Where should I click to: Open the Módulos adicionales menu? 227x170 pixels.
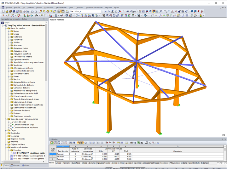pos(94,7)
